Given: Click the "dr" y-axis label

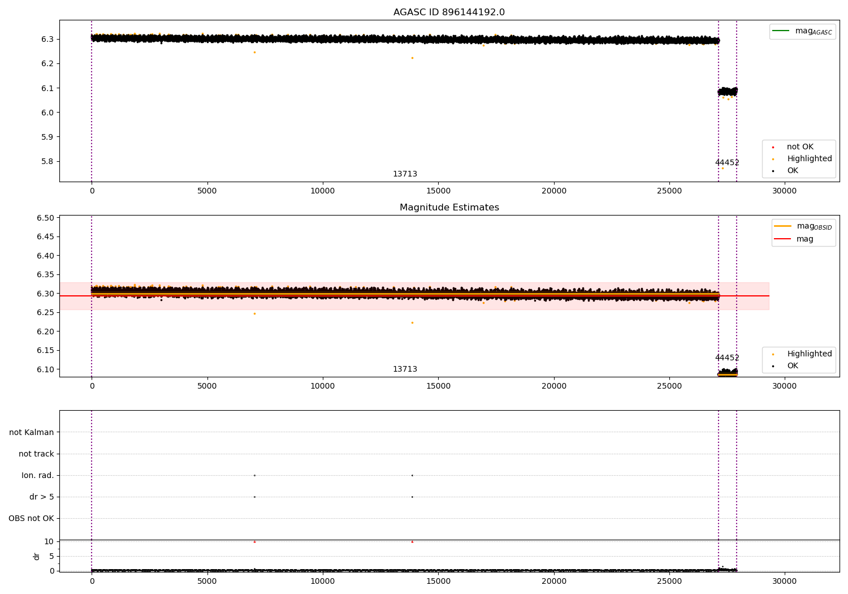Looking at the screenshot, I should point(37,556).
